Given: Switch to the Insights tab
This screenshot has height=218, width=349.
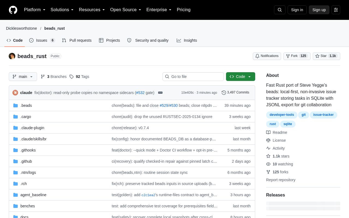Looking at the screenshot, I should click(x=187, y=40).
